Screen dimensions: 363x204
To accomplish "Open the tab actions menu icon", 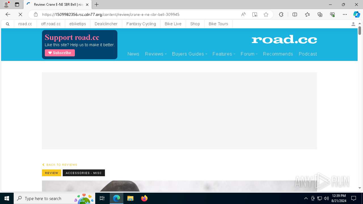I will (17, 5).
